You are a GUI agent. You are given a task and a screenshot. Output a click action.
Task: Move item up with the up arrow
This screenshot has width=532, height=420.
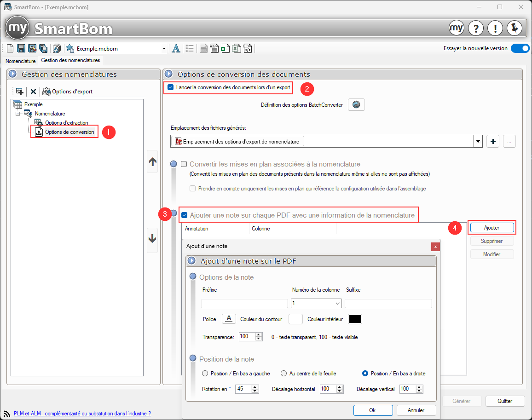coord(152,161)
